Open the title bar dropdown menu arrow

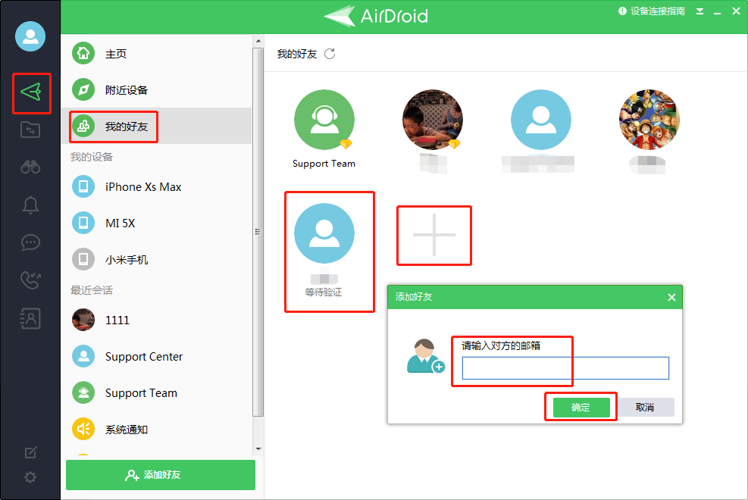coord(699,11)
